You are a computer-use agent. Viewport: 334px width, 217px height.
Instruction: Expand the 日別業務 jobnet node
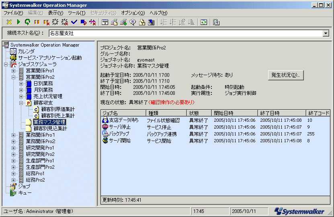[21, 84]
